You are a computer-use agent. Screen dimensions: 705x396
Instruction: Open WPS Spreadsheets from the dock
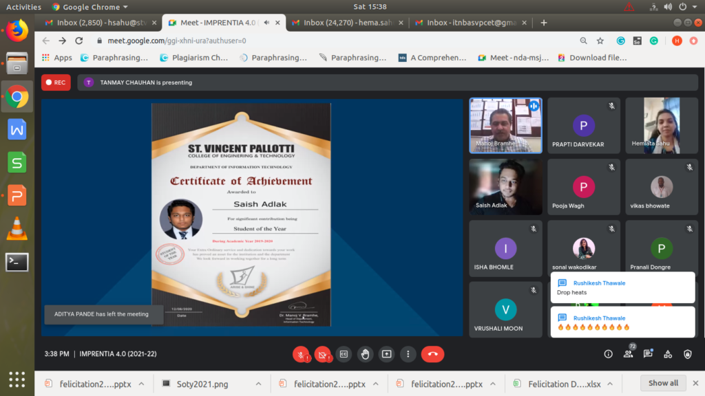coord(17,162)
